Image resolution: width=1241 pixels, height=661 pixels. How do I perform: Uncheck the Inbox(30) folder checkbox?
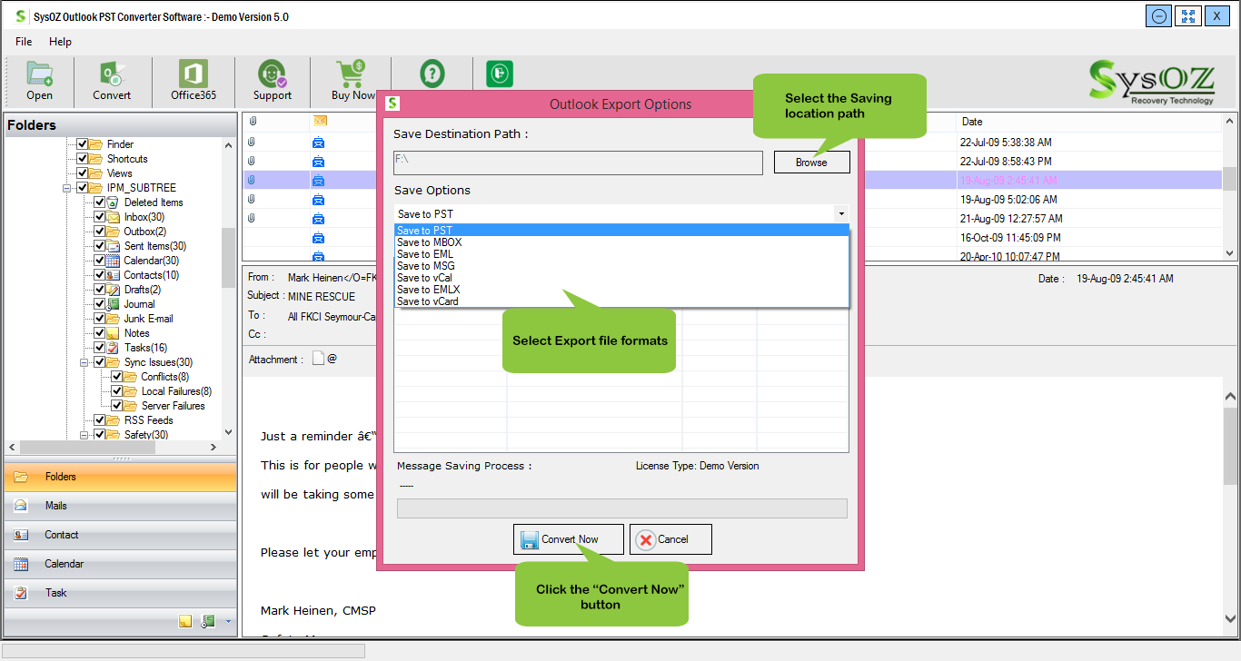100,217
